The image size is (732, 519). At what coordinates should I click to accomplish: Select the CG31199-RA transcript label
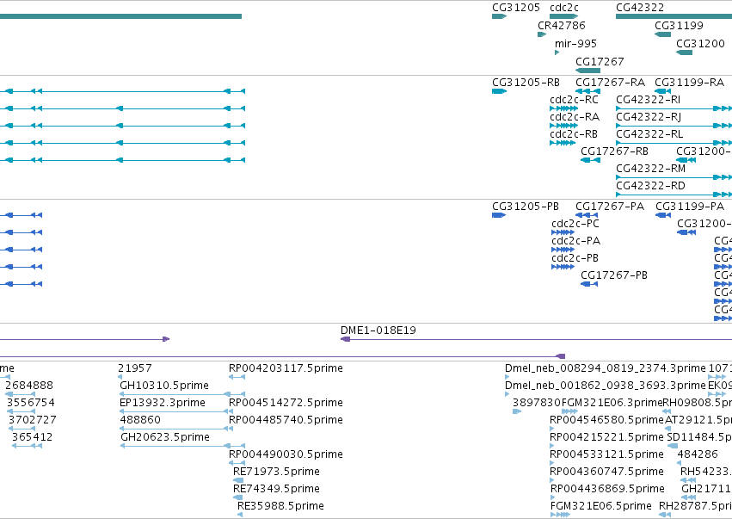click(x=690, y=83)
